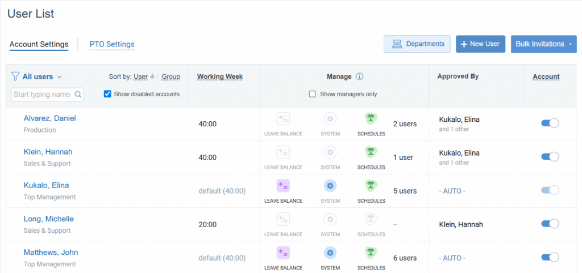Open user Long, Michelle

49,219
